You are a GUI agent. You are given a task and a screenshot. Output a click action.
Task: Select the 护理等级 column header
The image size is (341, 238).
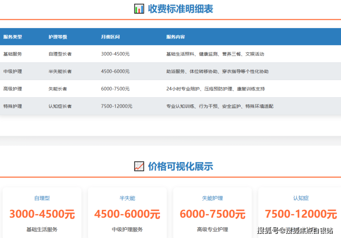click(58, 37)
